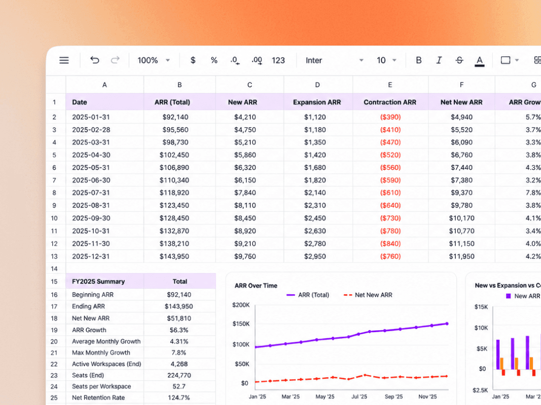
Task: Click the ARR (Total) header cell
Action: 179,102
